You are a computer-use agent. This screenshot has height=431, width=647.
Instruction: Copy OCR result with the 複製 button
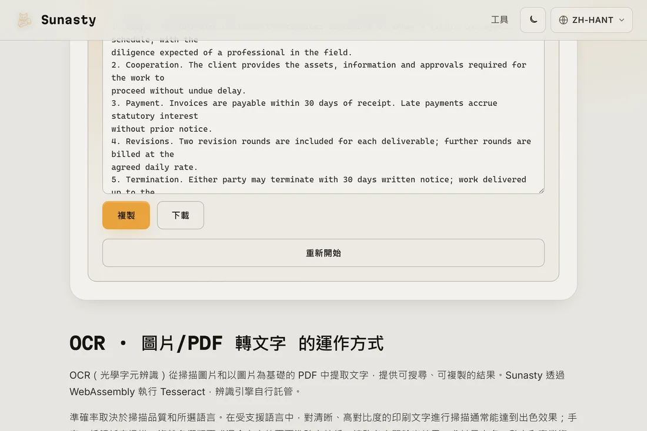pyautogui.click(x=126, y=215)
